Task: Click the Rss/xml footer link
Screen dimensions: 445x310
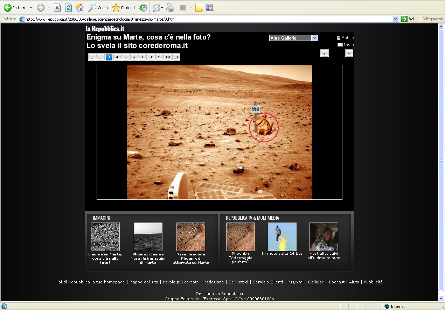Action: click(295, 282)
